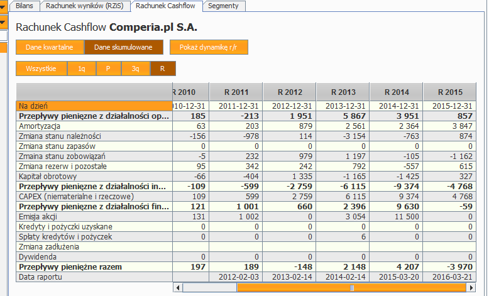Select Spłaty kredytów i pożyczek row

click(x=94, y=237)
